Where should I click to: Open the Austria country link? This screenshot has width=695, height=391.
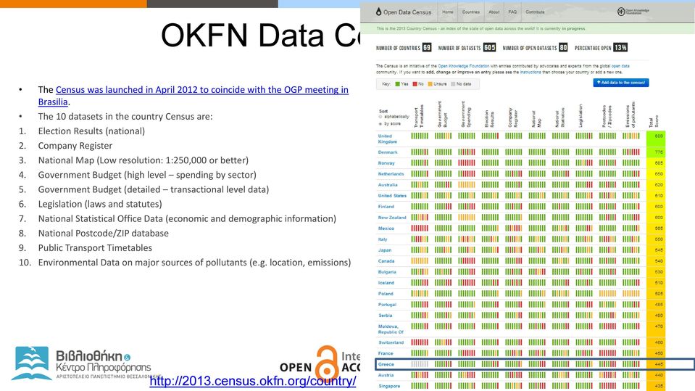386,375
